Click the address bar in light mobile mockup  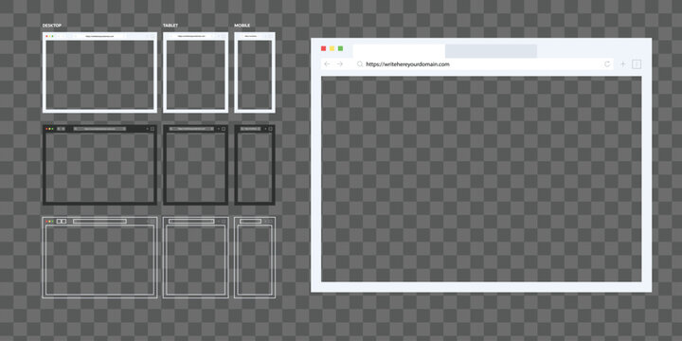pyautogui.click(x=250, y=37)
